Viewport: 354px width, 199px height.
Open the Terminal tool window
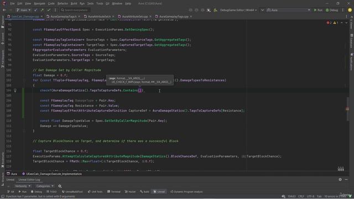point(114,192)
